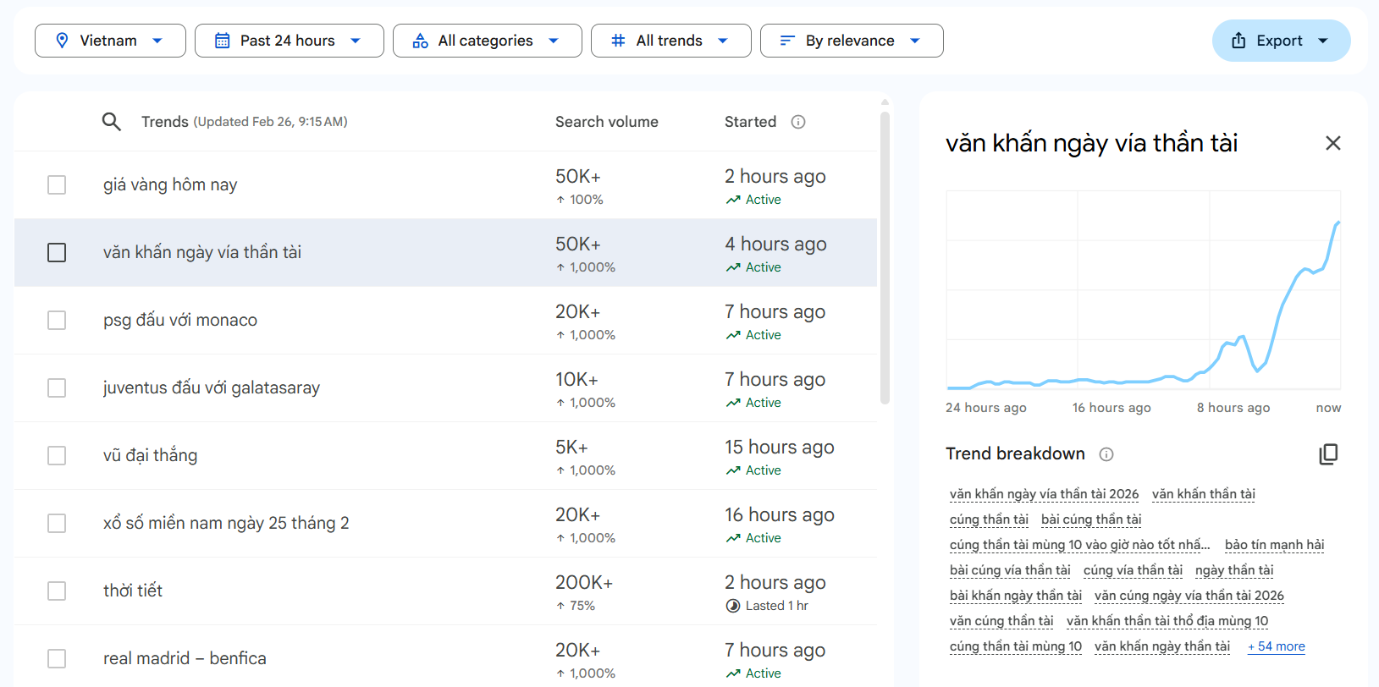Click the search magnifier icon in Trends header
This screenshot has width=1379, height=687.
[111, 122]
